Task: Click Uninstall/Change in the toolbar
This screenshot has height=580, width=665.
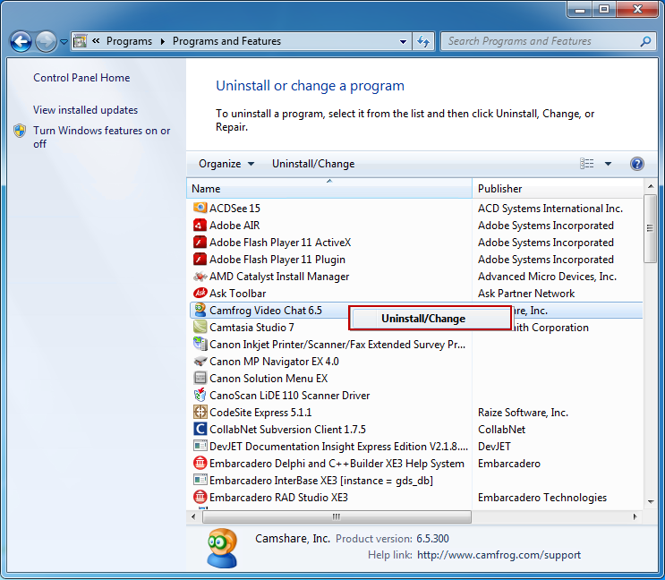Action: click(313, 164)
